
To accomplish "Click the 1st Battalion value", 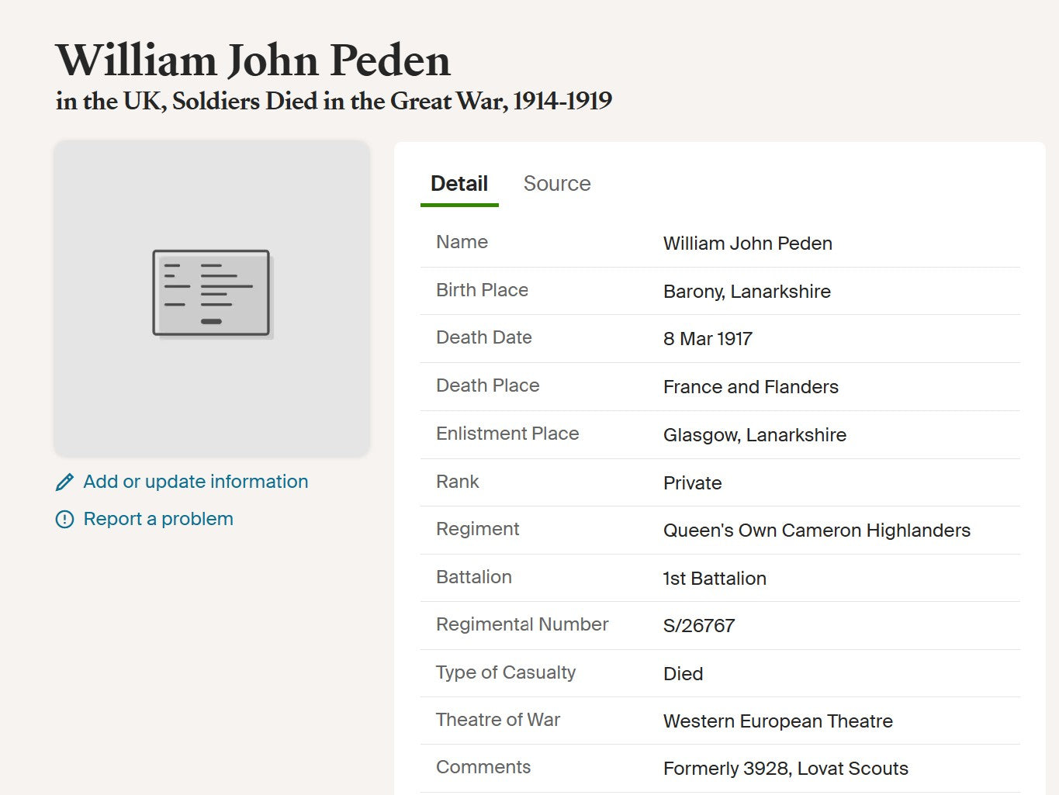I will pyautogui.click(x=715, y=579).
